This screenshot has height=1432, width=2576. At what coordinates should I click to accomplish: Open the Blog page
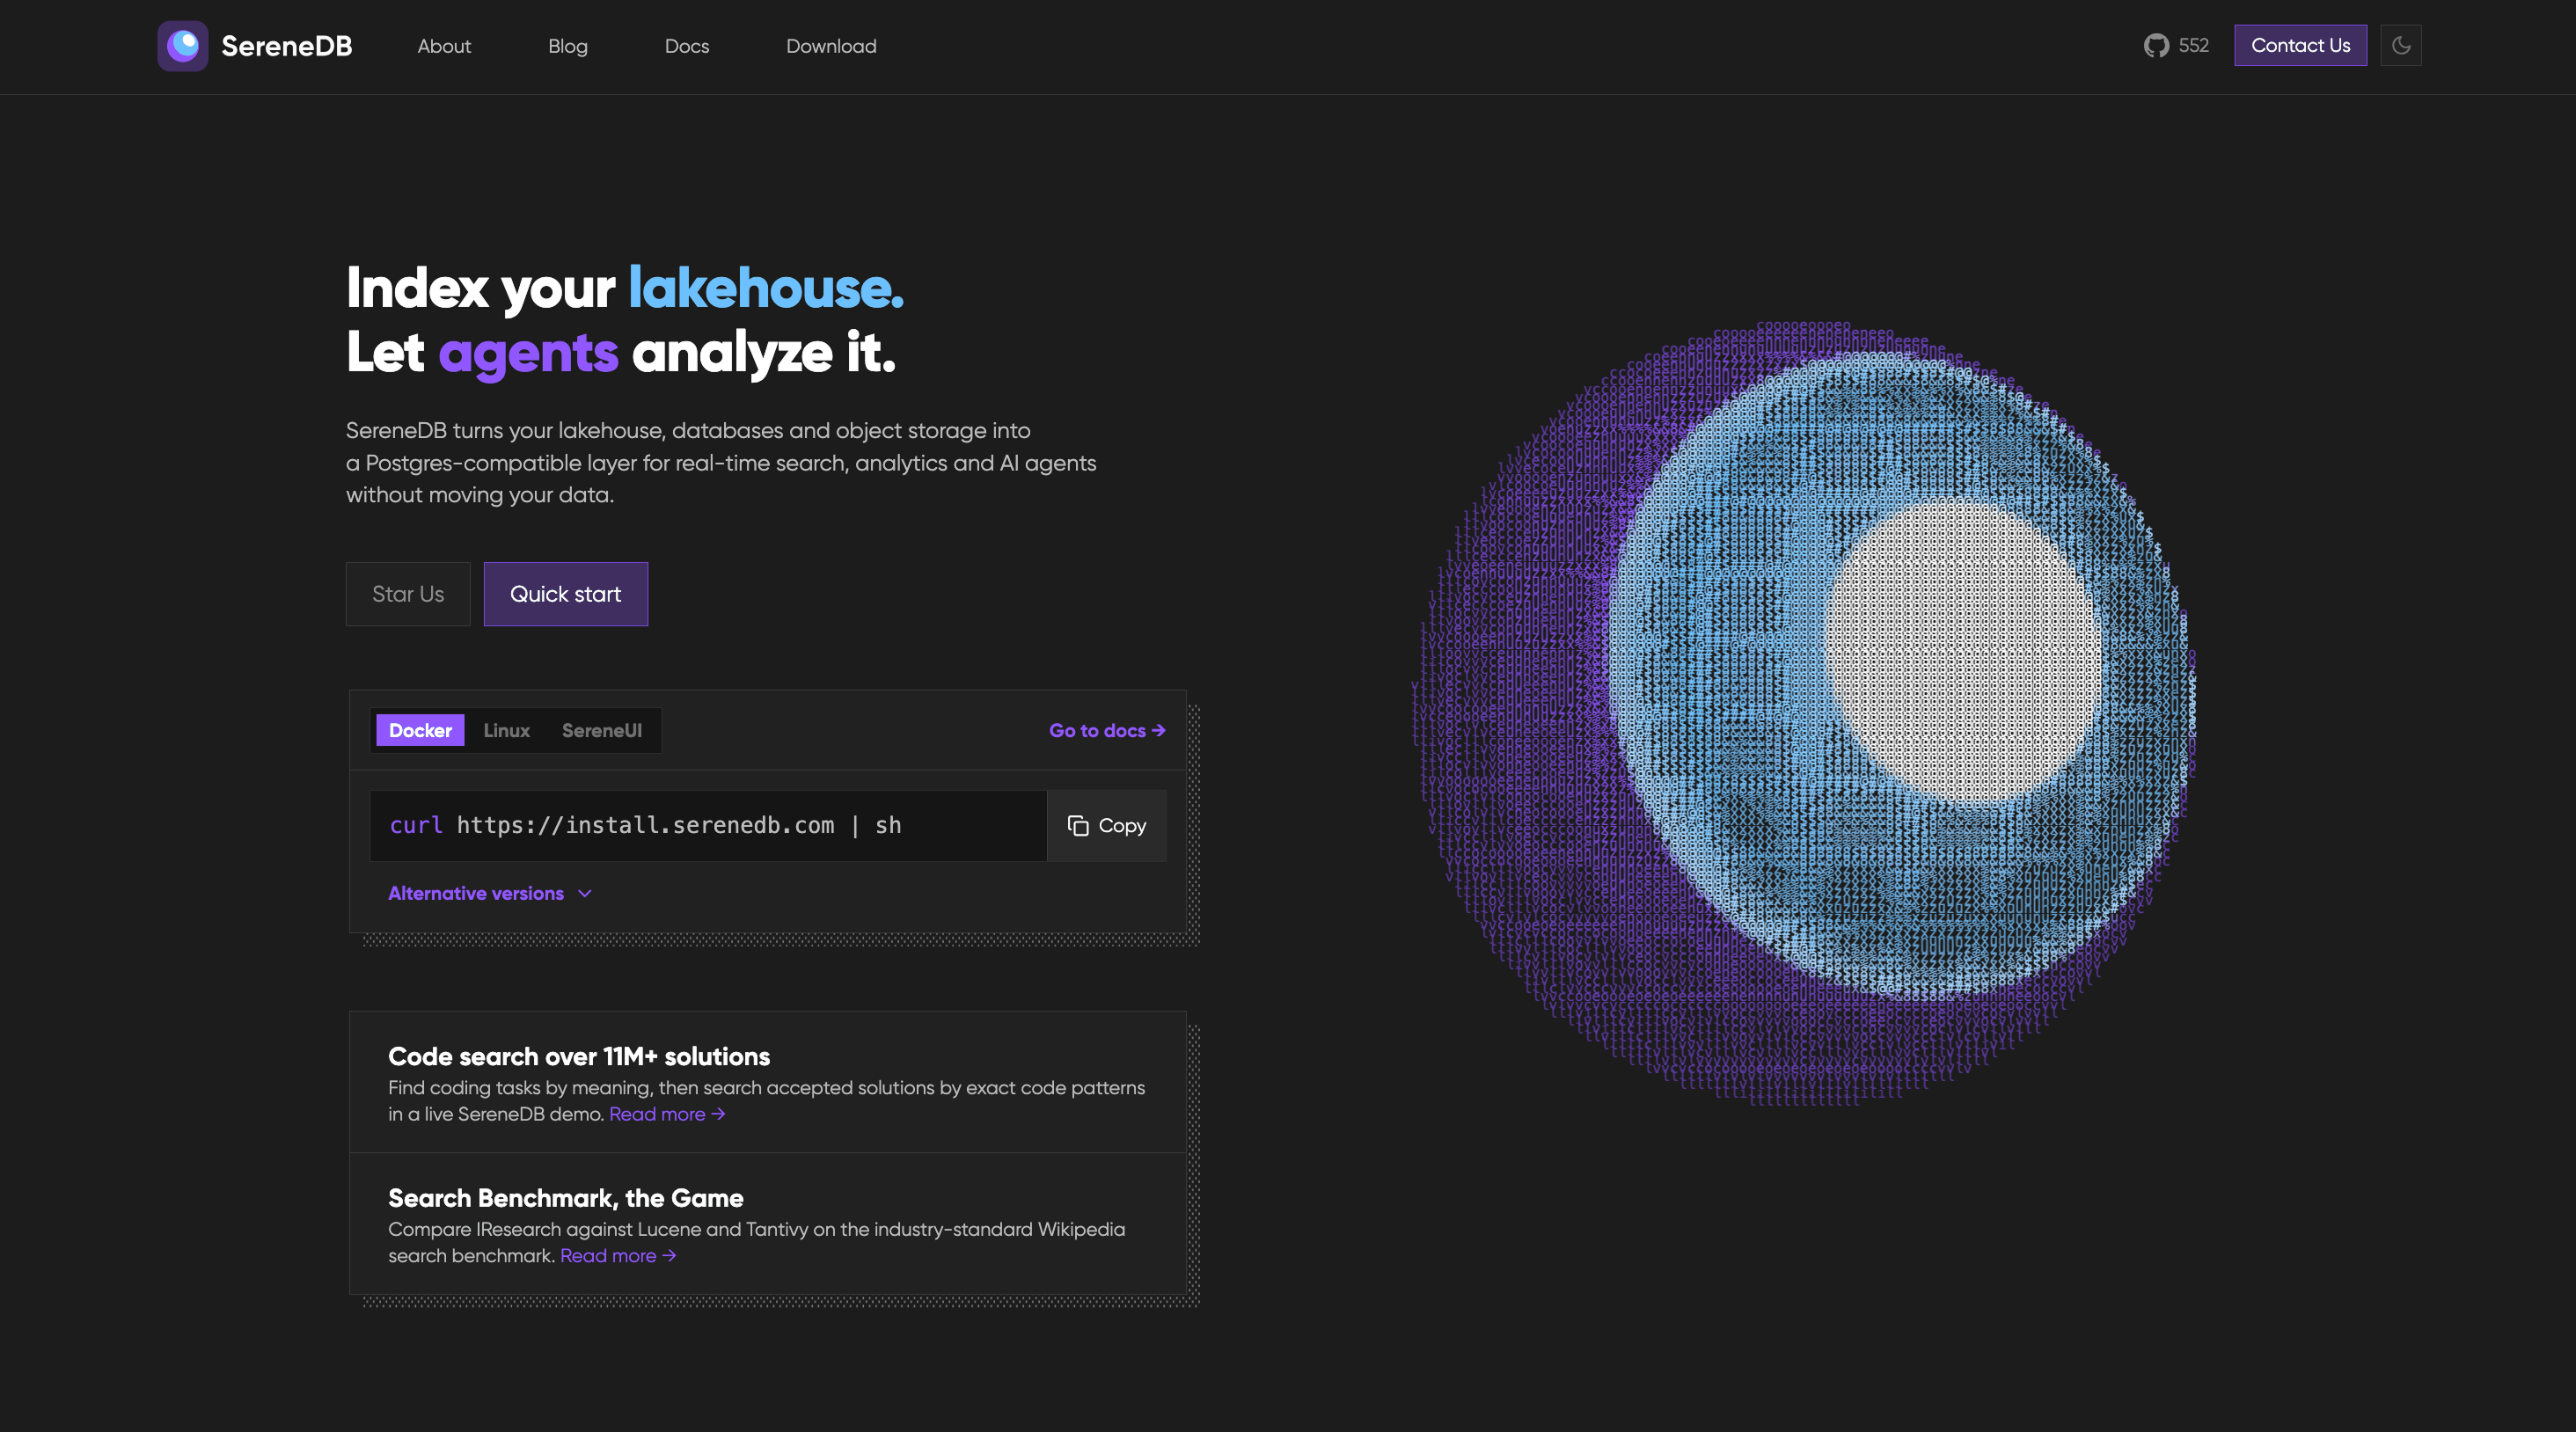[x=568, y=46]
